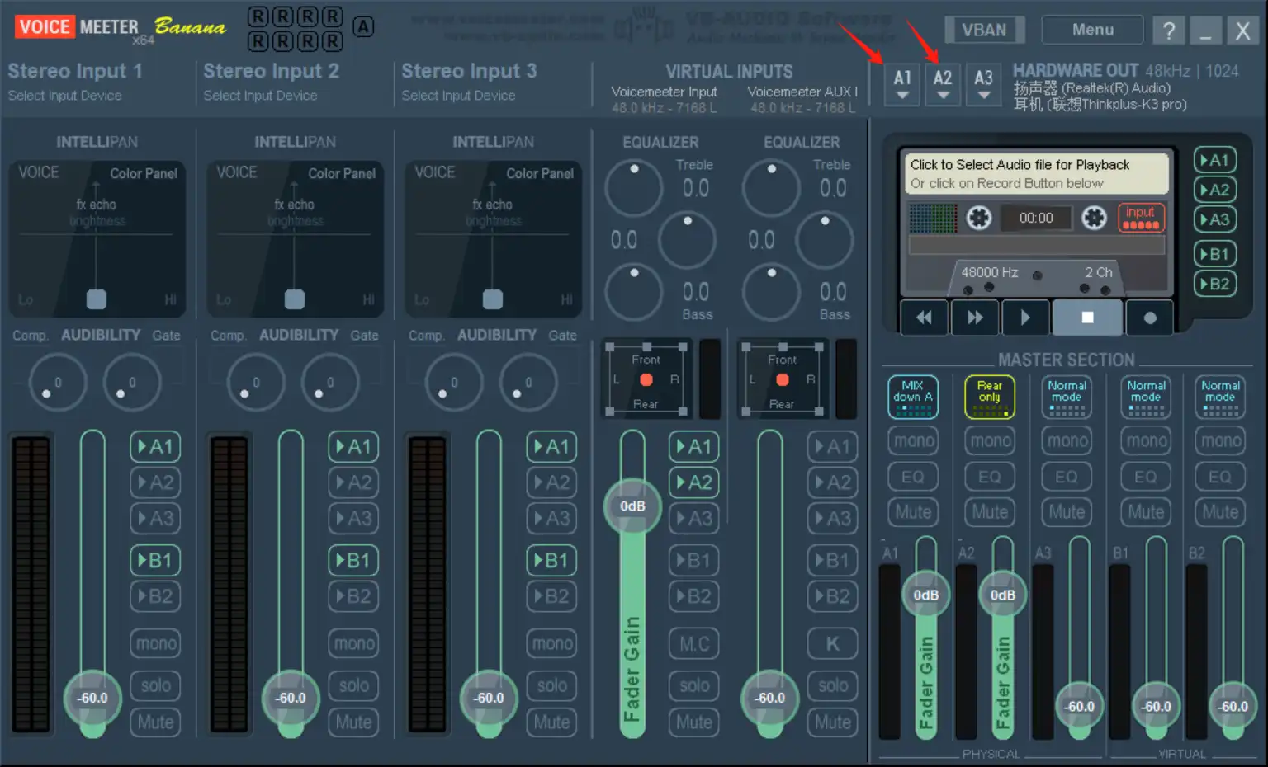Open the A2 hardware output dropdown

942,84
